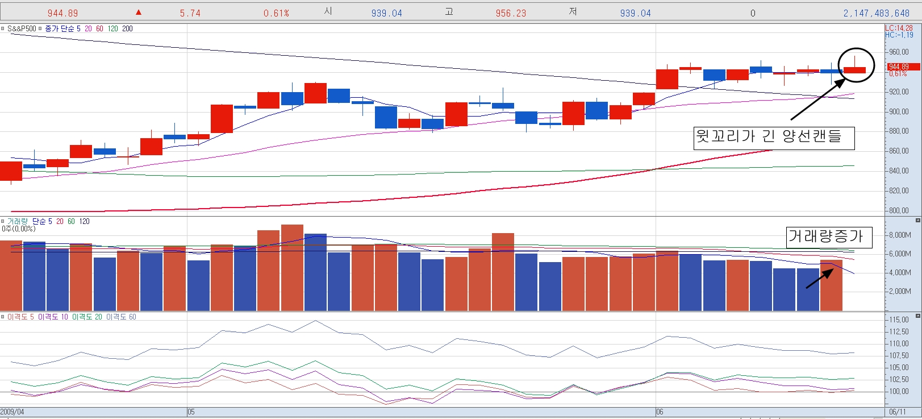Screen dimensions: 922x419
Task: Select the 200-day moving average legend
Action: [127, 28]
